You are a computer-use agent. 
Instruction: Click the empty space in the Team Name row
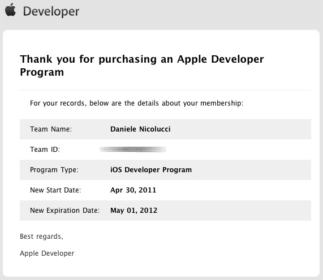point(240,129)
